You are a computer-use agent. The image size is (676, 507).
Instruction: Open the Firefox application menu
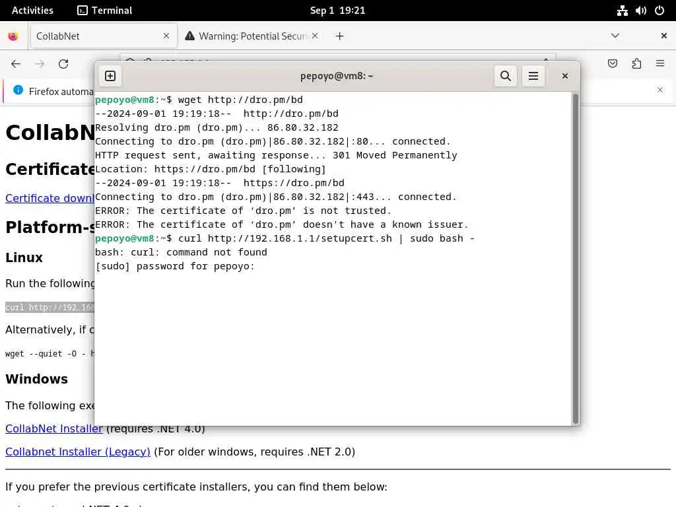click(660, 64)
